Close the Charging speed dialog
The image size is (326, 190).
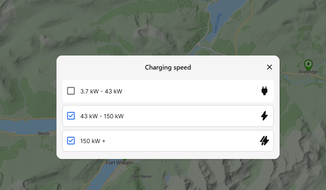(269, 67)
